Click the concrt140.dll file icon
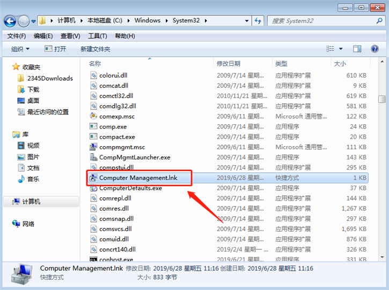 pyautogui.click(x=93, y=249)
